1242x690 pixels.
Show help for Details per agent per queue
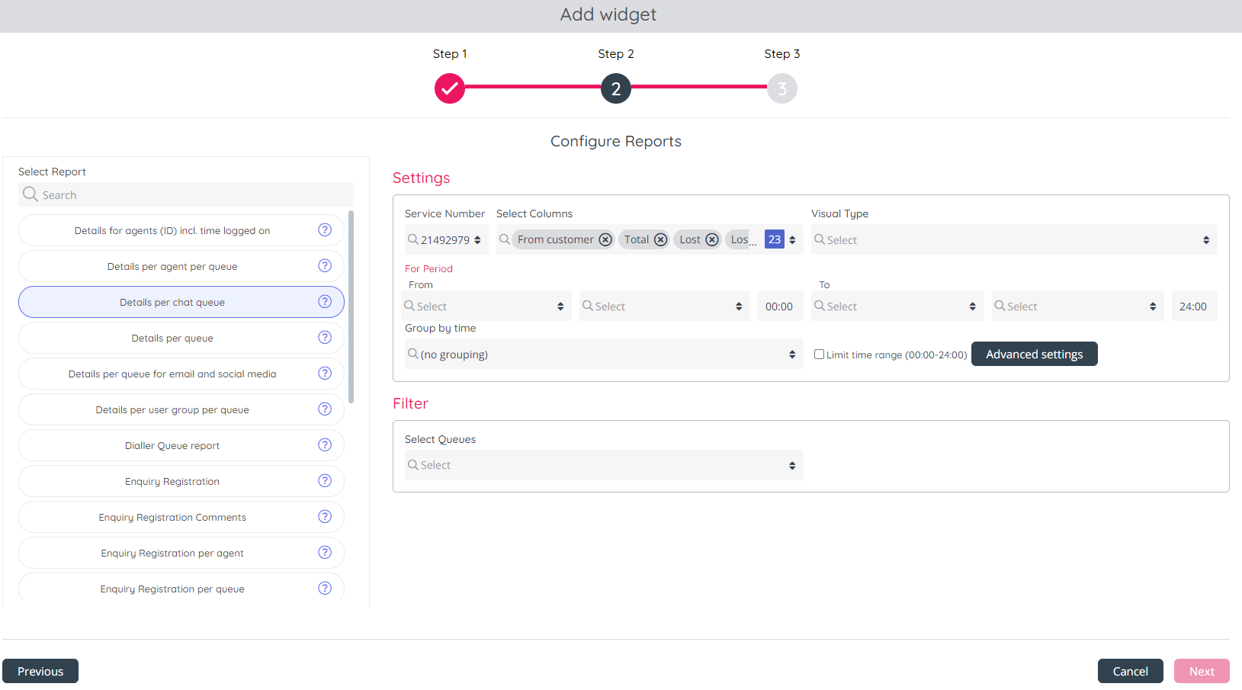coord(325,266)
